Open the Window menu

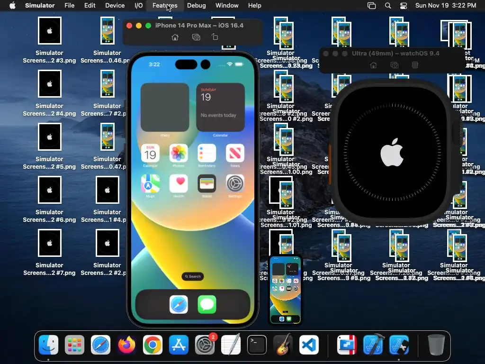tap(227, 6)
